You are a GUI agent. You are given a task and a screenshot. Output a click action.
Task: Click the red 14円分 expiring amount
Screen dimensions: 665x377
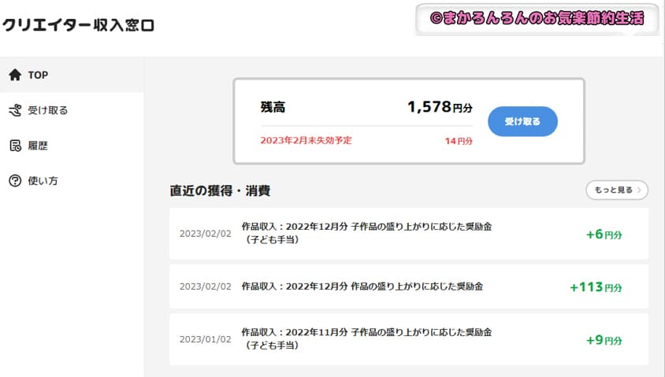(x=459, y=141)
